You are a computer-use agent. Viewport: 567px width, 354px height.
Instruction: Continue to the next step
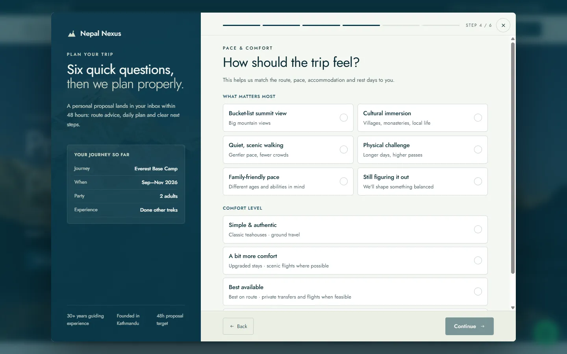[x=469, y=326]
